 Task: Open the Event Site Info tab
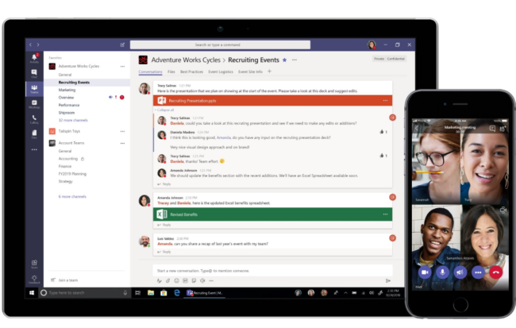[x=250, y=71]
